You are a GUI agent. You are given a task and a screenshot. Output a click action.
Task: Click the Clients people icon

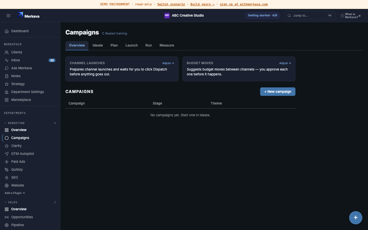[7, 52]
